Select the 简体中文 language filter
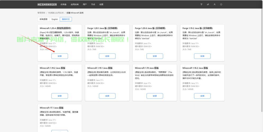 pos(66,19)
